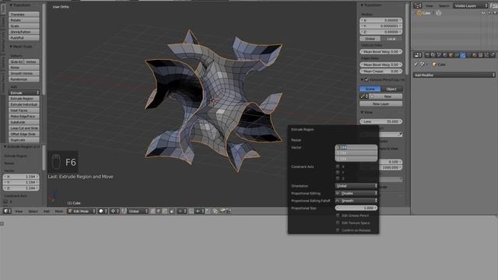Open the Select menu in 3D header
498x280 pixels.
point(33,211)
